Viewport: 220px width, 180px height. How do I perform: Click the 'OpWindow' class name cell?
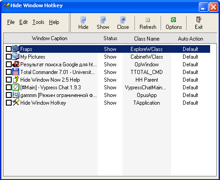147,65
